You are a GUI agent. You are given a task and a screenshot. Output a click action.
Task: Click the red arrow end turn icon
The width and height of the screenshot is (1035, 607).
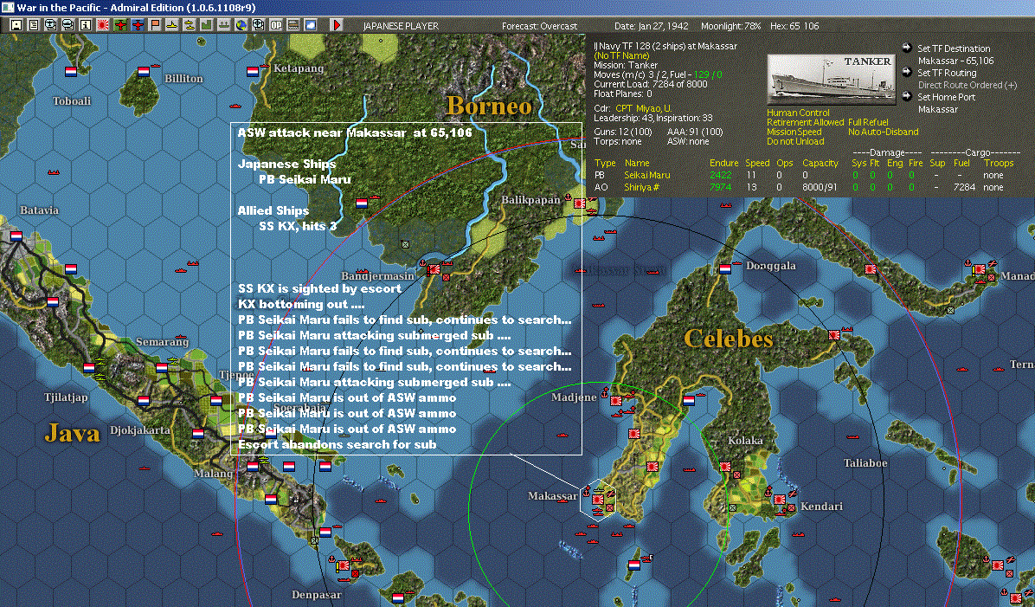(x=336, y=25)
